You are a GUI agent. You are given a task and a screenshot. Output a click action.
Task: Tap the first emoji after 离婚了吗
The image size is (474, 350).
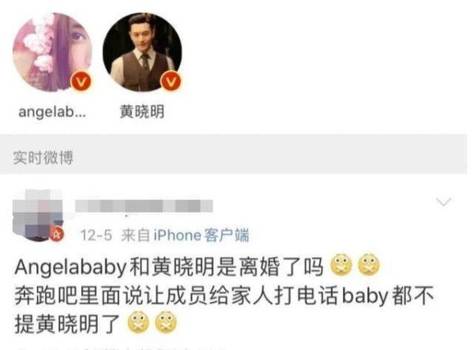click(x=341, y=266)
